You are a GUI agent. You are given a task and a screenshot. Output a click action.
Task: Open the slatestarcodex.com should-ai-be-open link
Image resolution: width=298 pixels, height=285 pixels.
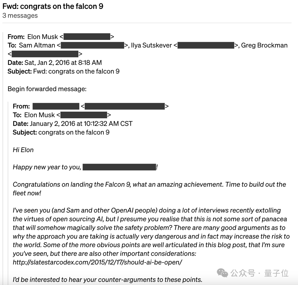point(97,262)
